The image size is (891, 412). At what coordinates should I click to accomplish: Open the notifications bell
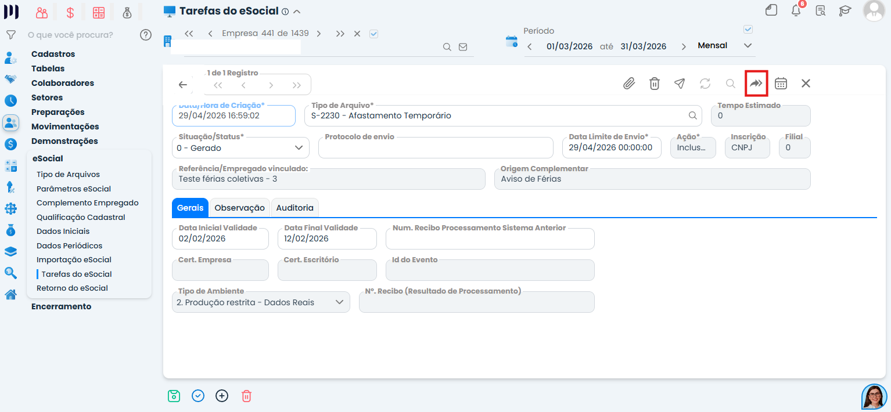796,10
